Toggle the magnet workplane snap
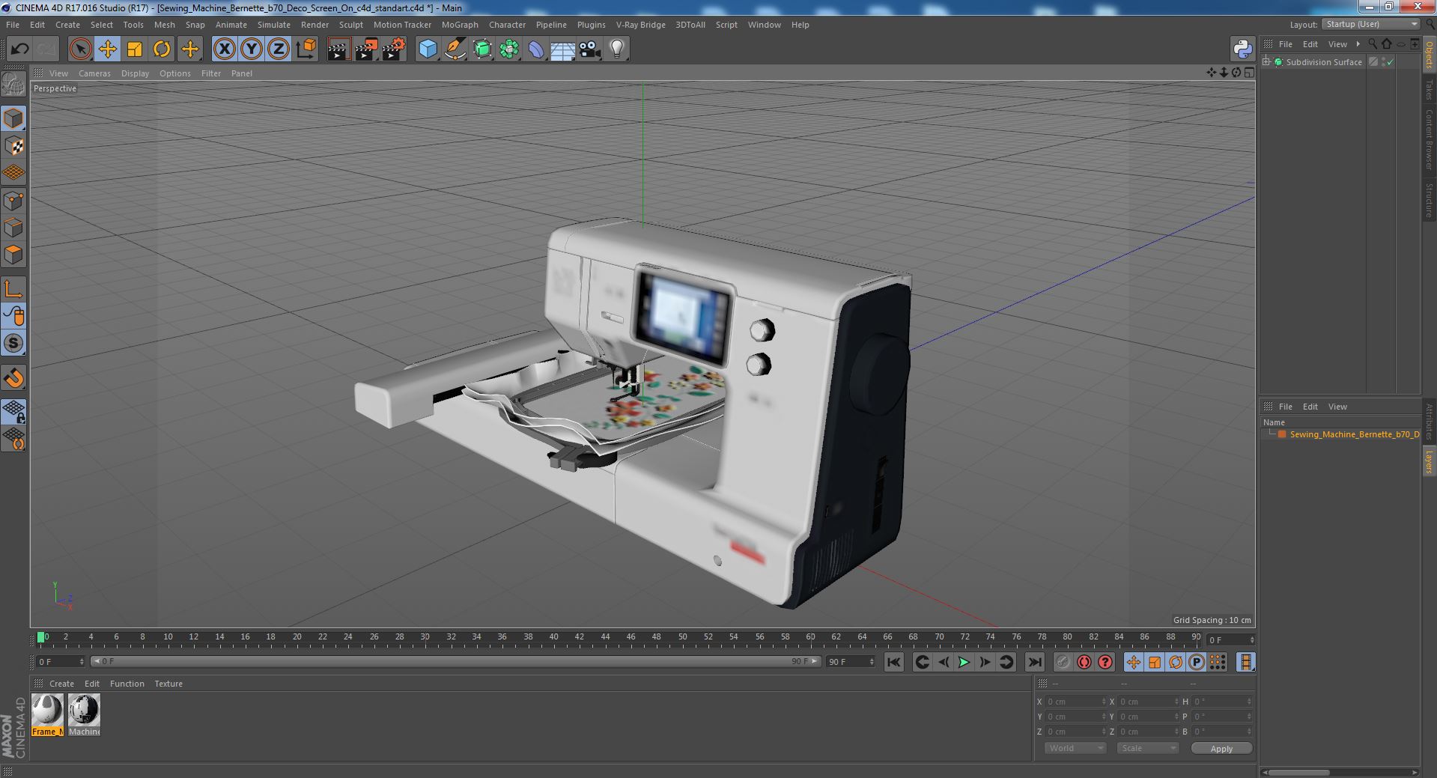The height and width of the screenshot is (778, 1437). [13, 378]
